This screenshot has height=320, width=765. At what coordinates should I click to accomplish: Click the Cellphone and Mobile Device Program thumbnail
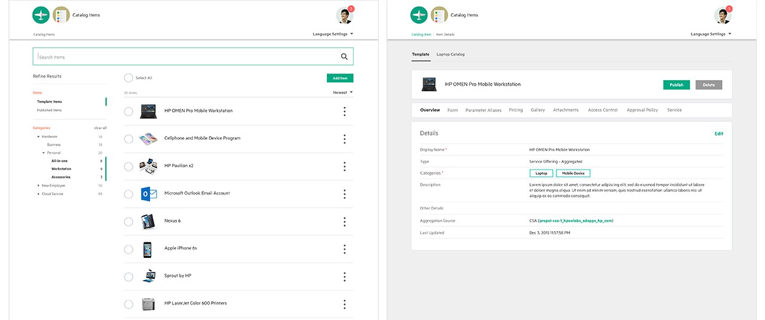coord(148,139)
